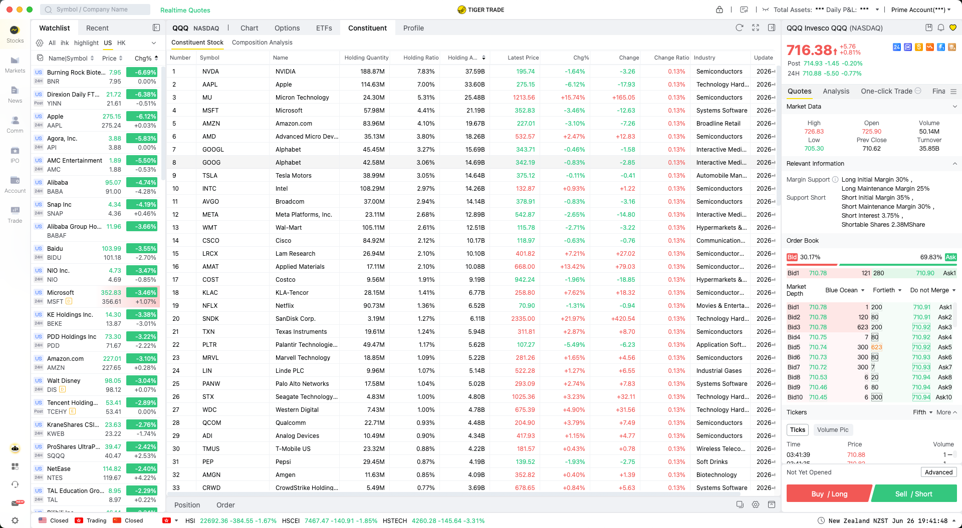
Task: Toggle the QQQ favorite heart icon
Action: (953, 28)
